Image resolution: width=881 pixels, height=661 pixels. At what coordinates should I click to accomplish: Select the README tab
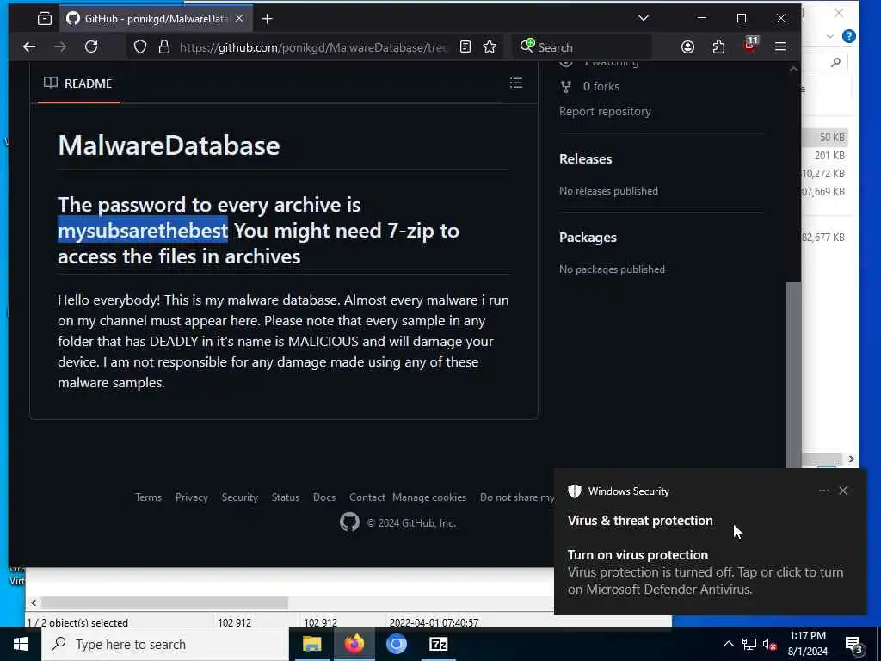point(78,83)
